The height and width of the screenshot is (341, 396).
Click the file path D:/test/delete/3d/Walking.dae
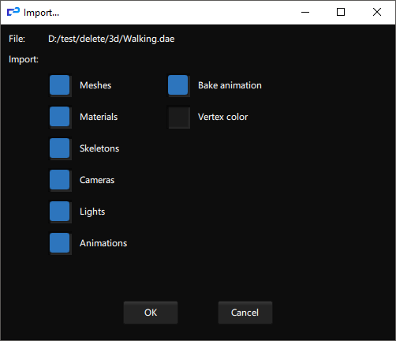(111, 39)
